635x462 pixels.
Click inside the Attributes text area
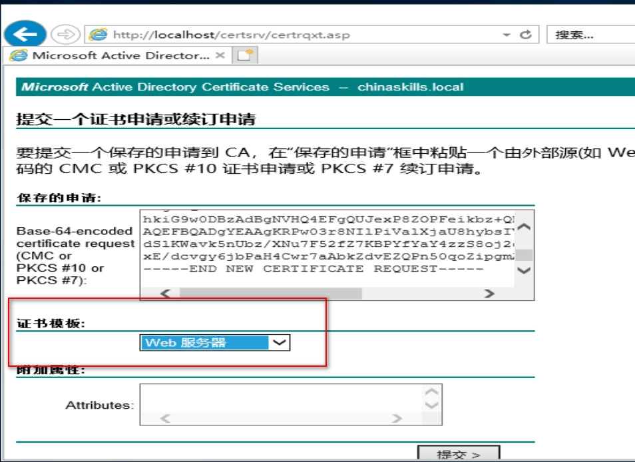click(x=280, y=398)
